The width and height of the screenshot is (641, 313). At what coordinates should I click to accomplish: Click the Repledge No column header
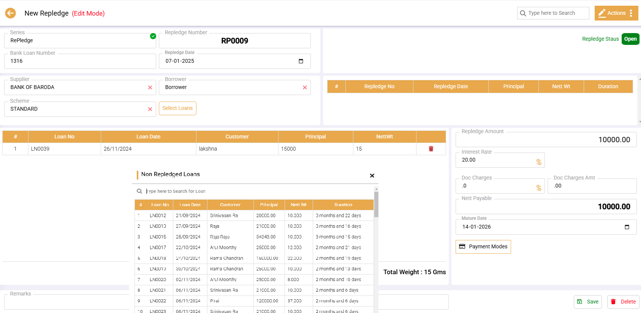379,87
